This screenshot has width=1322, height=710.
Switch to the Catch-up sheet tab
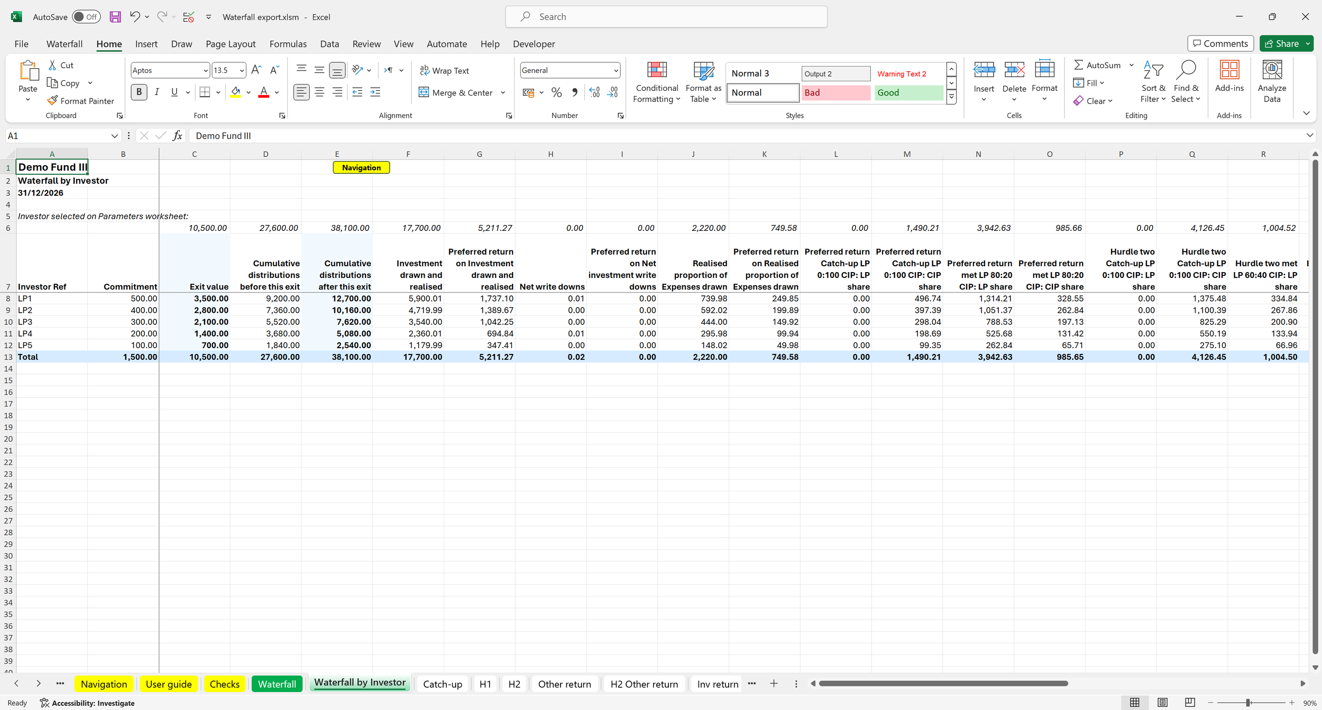point(442,684)
